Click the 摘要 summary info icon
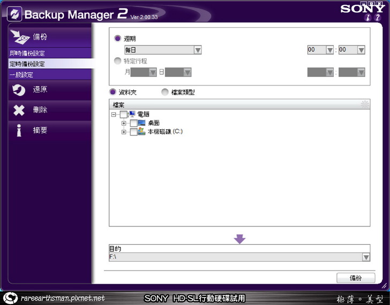The height and width of the screenshot is (305, 390). coord(19,130)
